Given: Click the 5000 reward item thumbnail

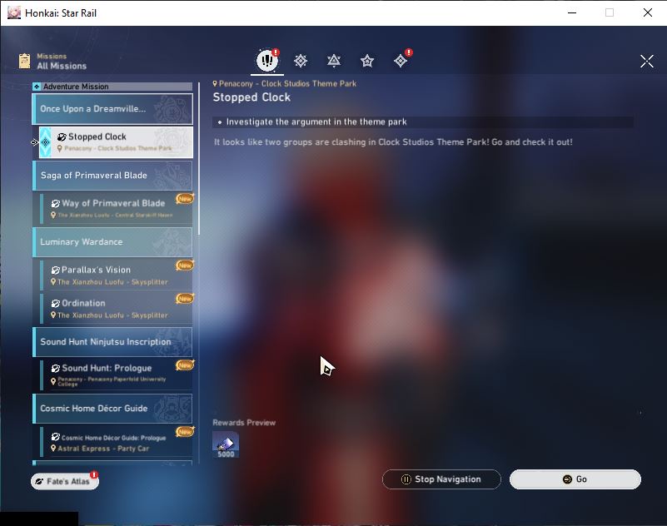Looking at the screenshot, I should tap(226, 444).
